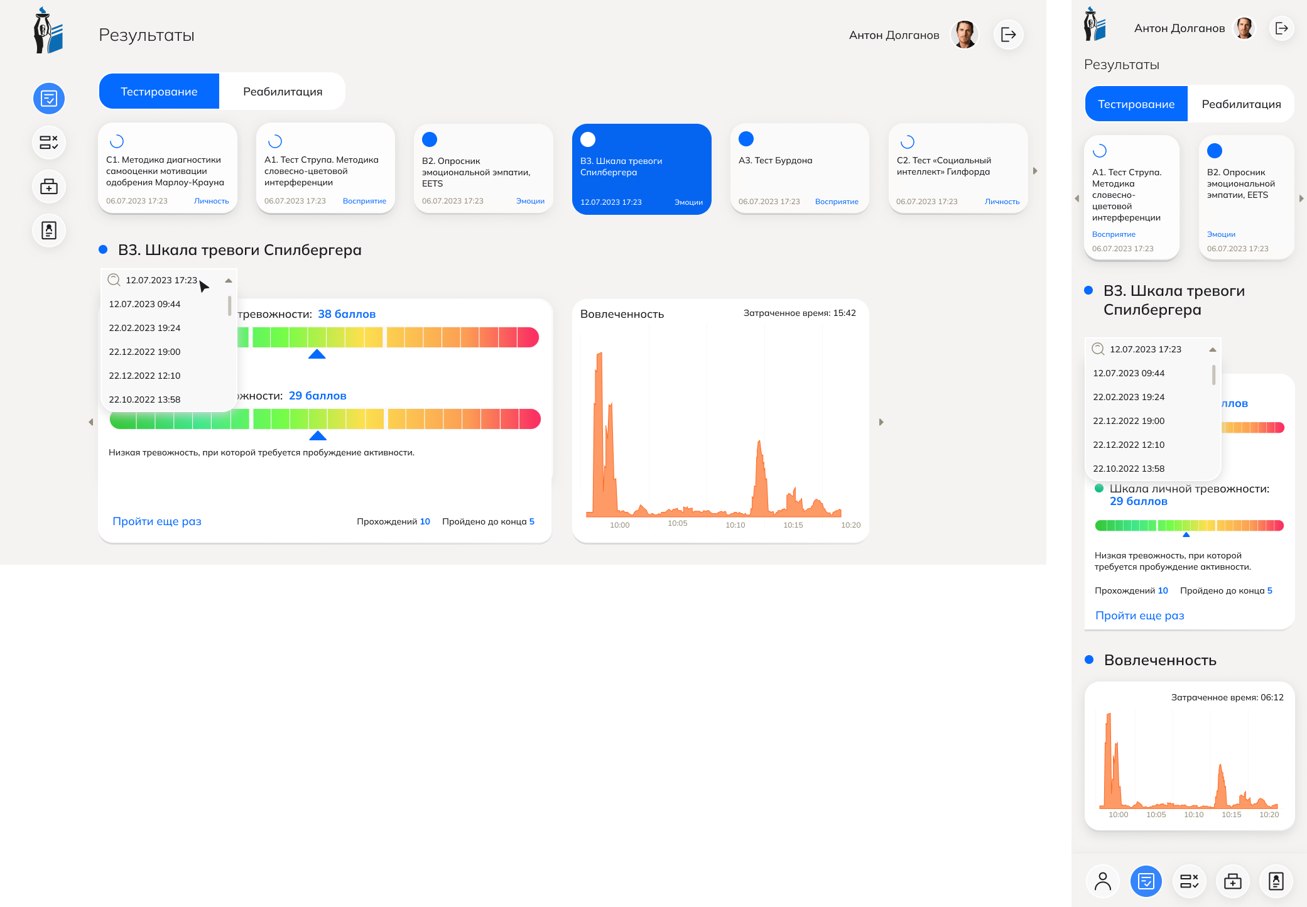Tap the medical kit icon in mobile bottom bar
The image size is (1307, 907).
click(1232, 881)
